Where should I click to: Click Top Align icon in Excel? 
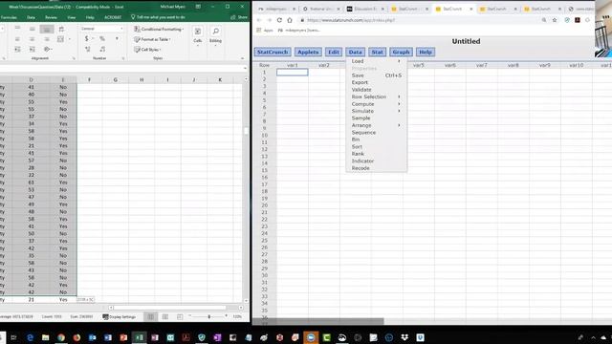click(x=17, y=29)
